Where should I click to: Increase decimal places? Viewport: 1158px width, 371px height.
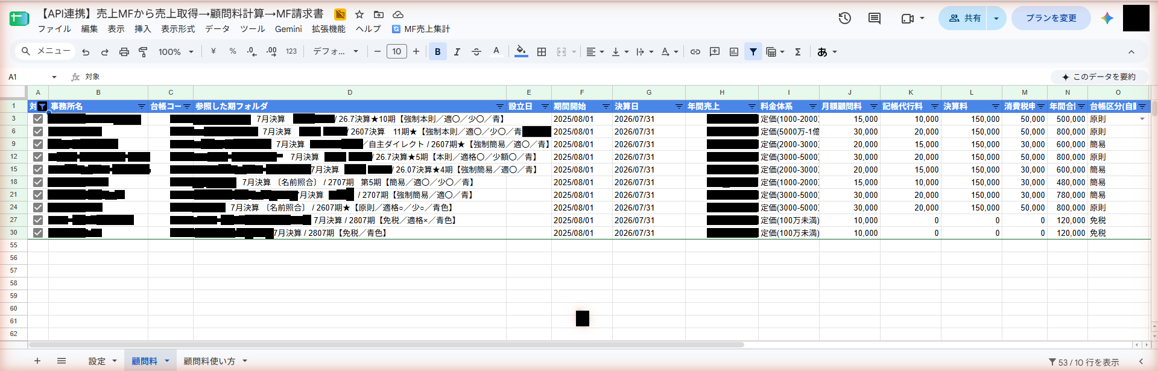271,52
